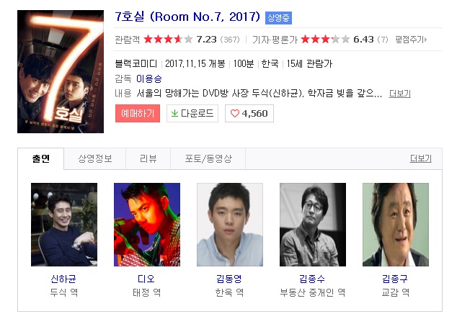This screenshot has width=457, height=319.
Task: Switch to the 리뷰 tab
Action: click(x=148, y=158)
